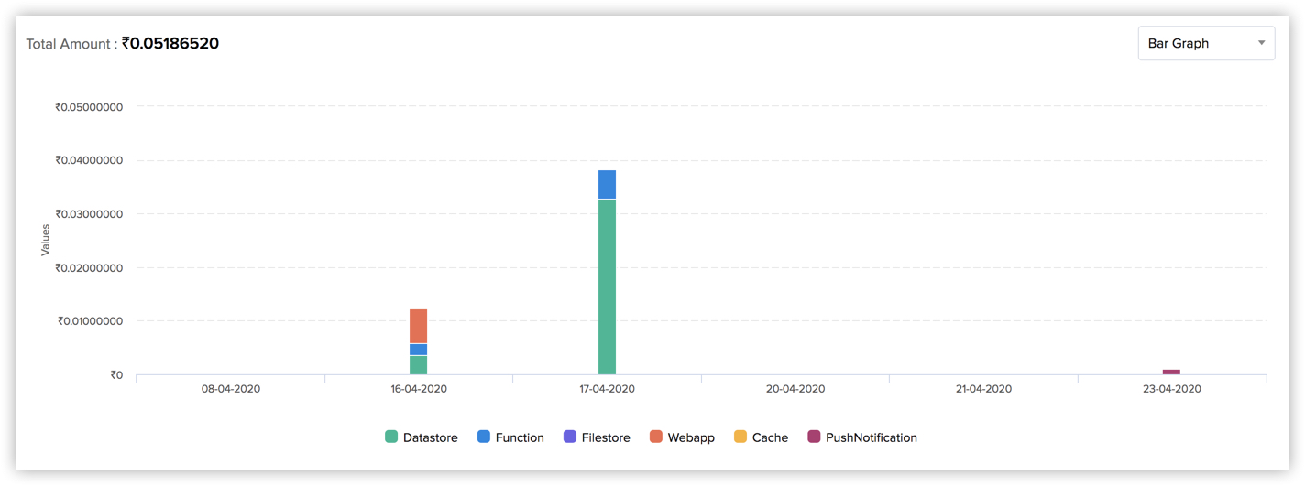Image resolution: width=1305 pixels, height=486 pixels.
Task: Select the green Datastore bar for 17-04-2020
Action: click(607, 286)
